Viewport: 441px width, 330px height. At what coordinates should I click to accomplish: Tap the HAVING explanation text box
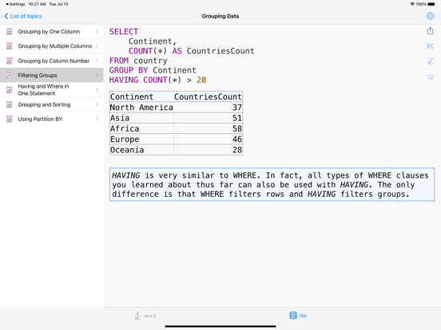(272, 184)
